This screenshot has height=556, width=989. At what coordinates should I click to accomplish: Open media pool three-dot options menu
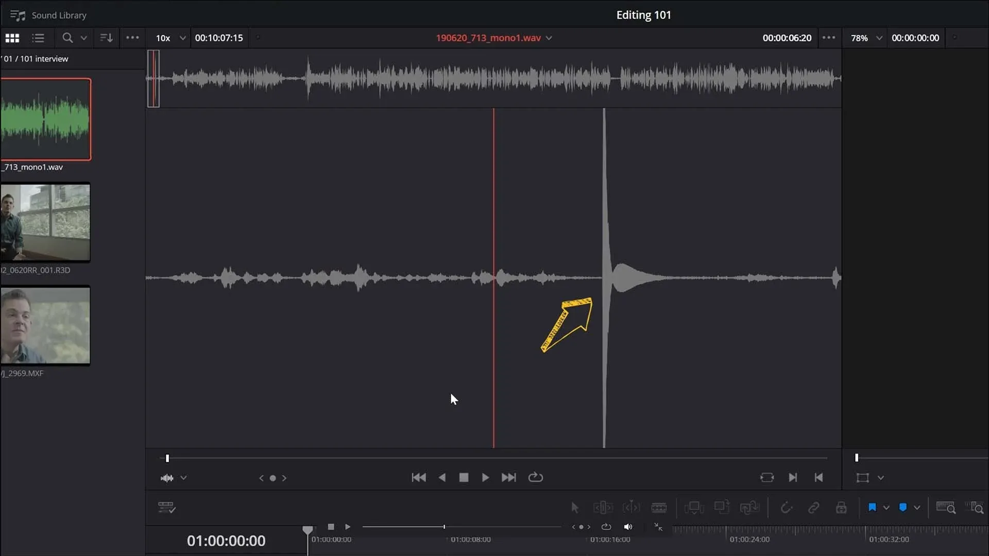pyautogui.click(x=132, y=38)
